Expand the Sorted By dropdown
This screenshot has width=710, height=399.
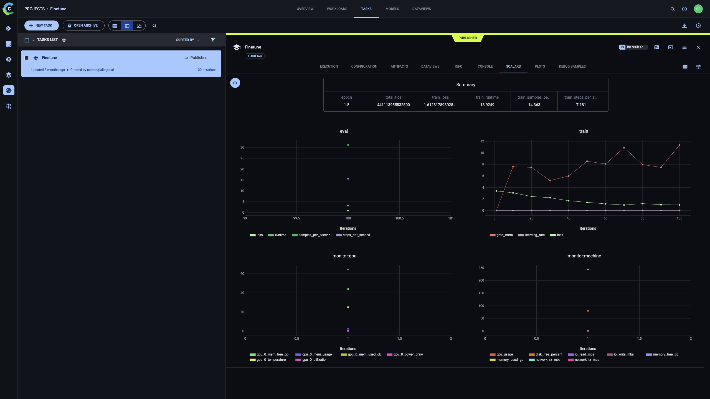point(188,40)
